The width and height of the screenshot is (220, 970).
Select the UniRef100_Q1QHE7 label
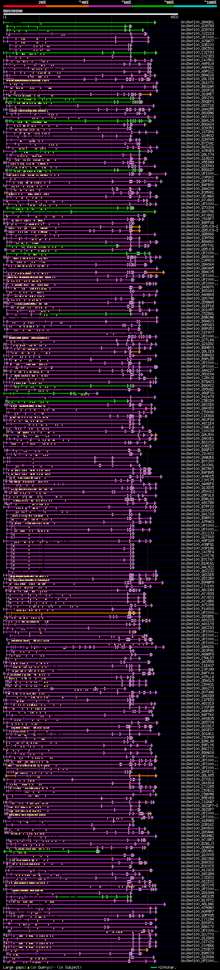[197, 94]
